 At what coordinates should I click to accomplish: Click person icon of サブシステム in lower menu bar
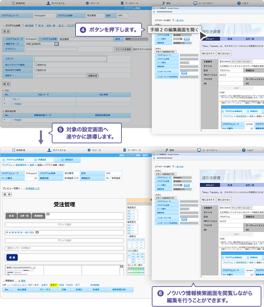pos(49,150)
